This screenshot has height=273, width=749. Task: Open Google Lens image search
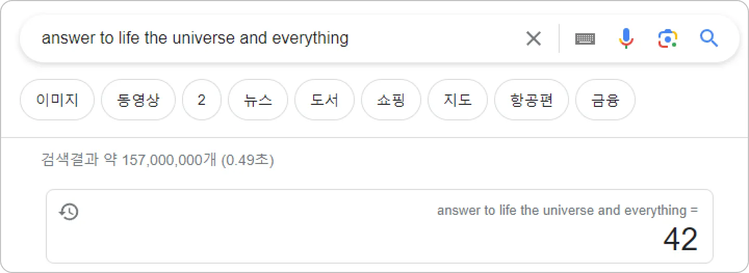click(667, 38)
